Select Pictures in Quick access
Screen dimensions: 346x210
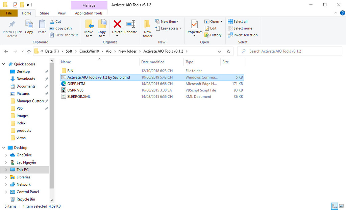point(23,94)
